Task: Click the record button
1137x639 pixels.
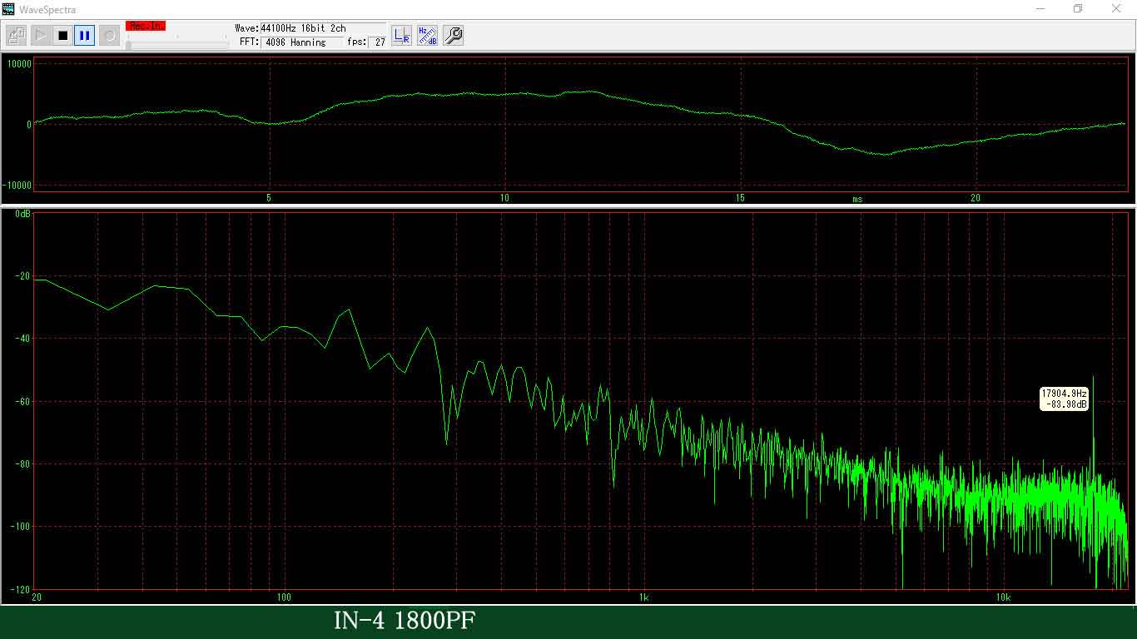Action: (108, 36)
